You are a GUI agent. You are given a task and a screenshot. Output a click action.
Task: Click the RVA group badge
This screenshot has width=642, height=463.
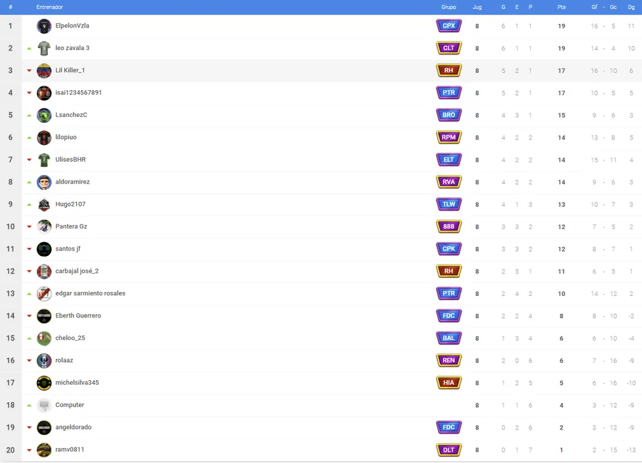click(x=449, y=182)
